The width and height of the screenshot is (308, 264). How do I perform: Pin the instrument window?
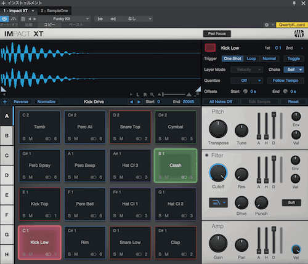click(x=294, y=3)
